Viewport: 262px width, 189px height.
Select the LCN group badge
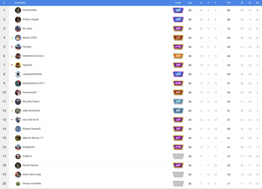[x=178, y=74]
